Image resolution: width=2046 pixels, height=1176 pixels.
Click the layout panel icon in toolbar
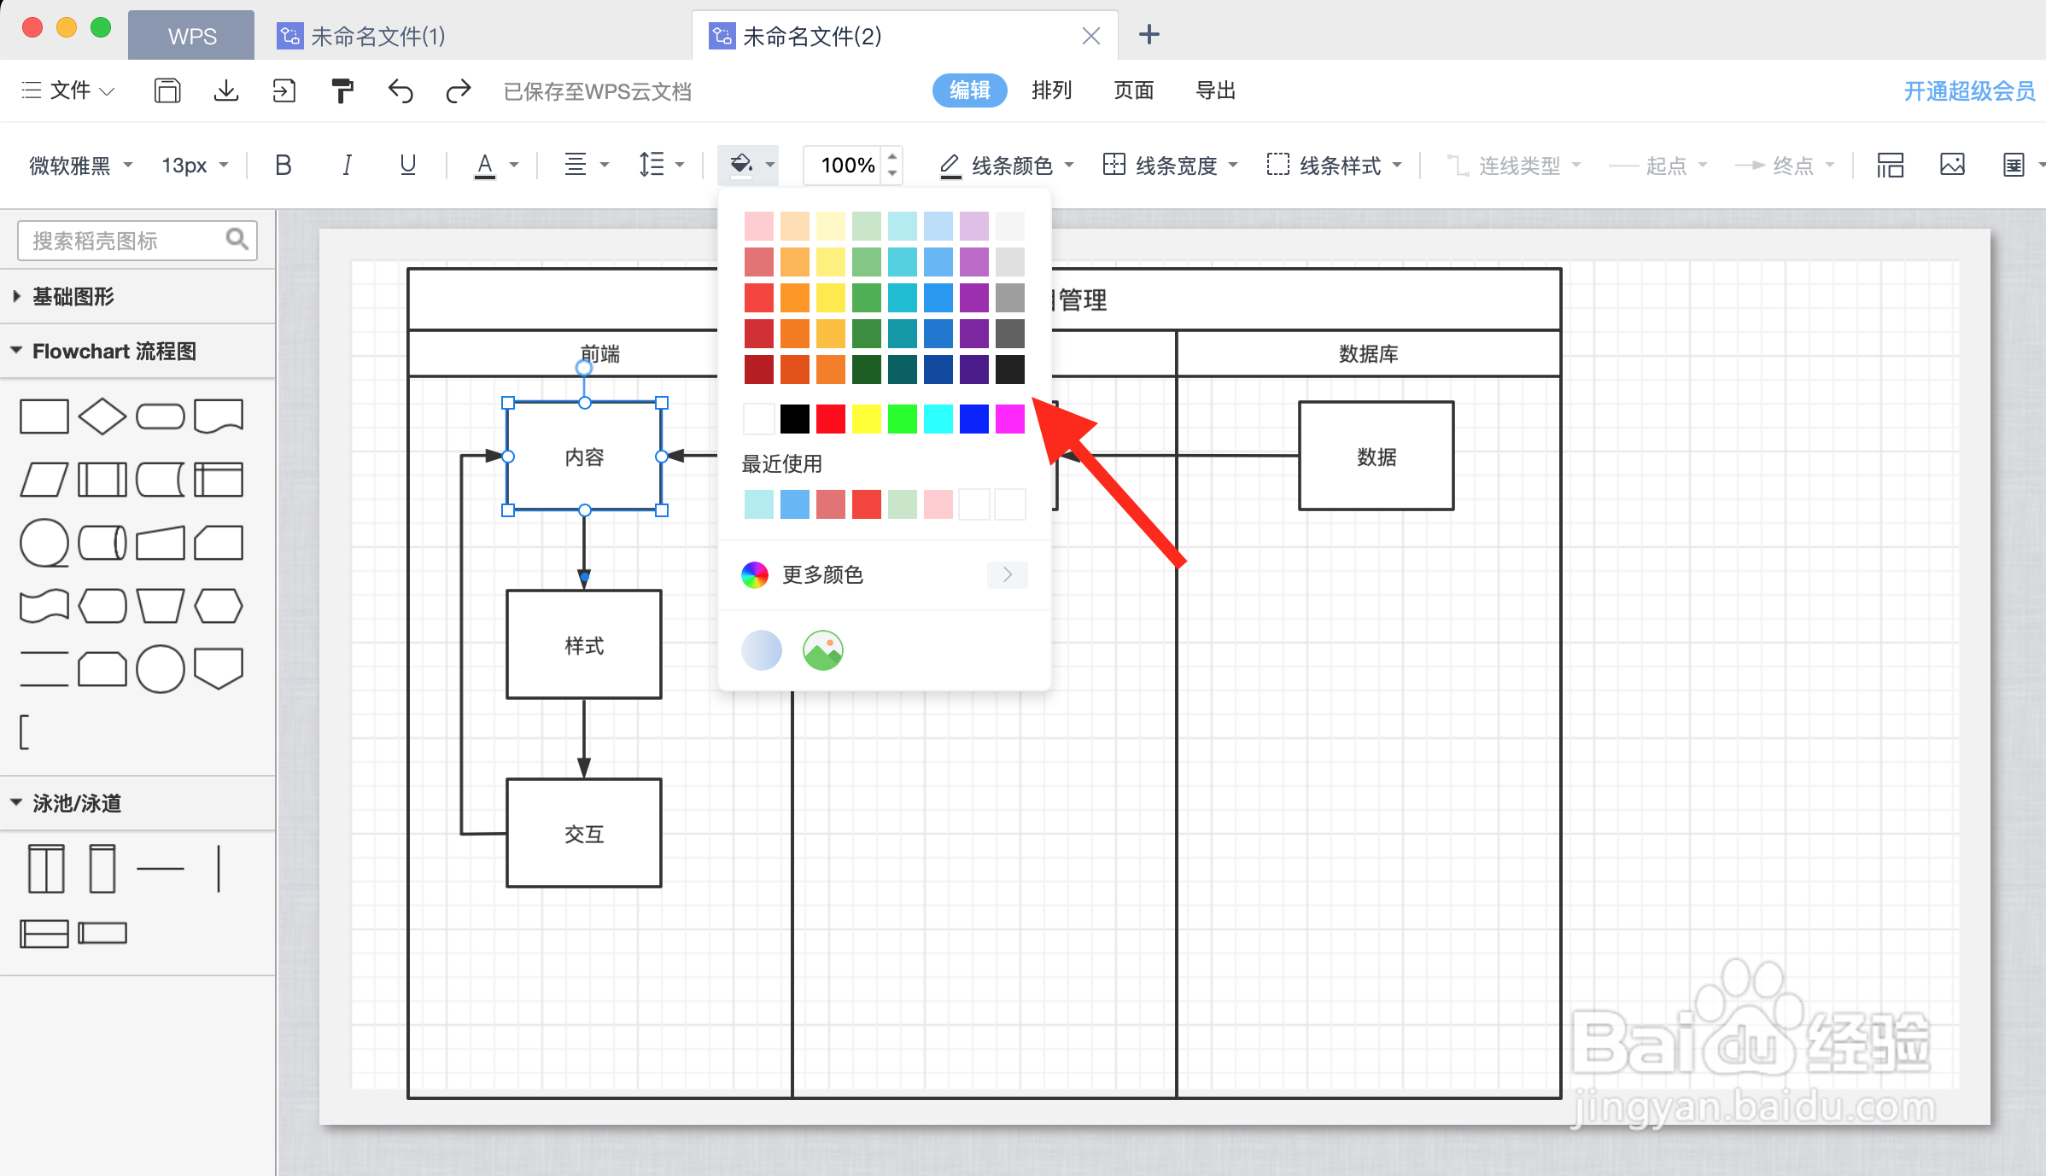tap(1891, 165)
